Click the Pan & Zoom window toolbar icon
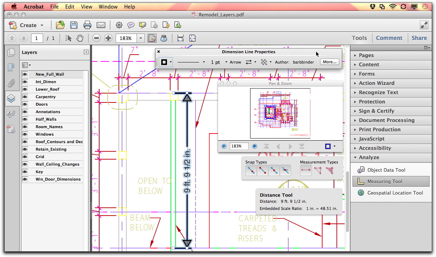 [152, 38]
